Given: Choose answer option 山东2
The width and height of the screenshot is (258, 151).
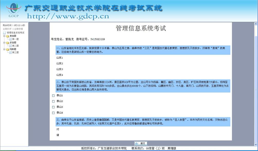Looking at the screenshot, I should click(x=60, y=64).
